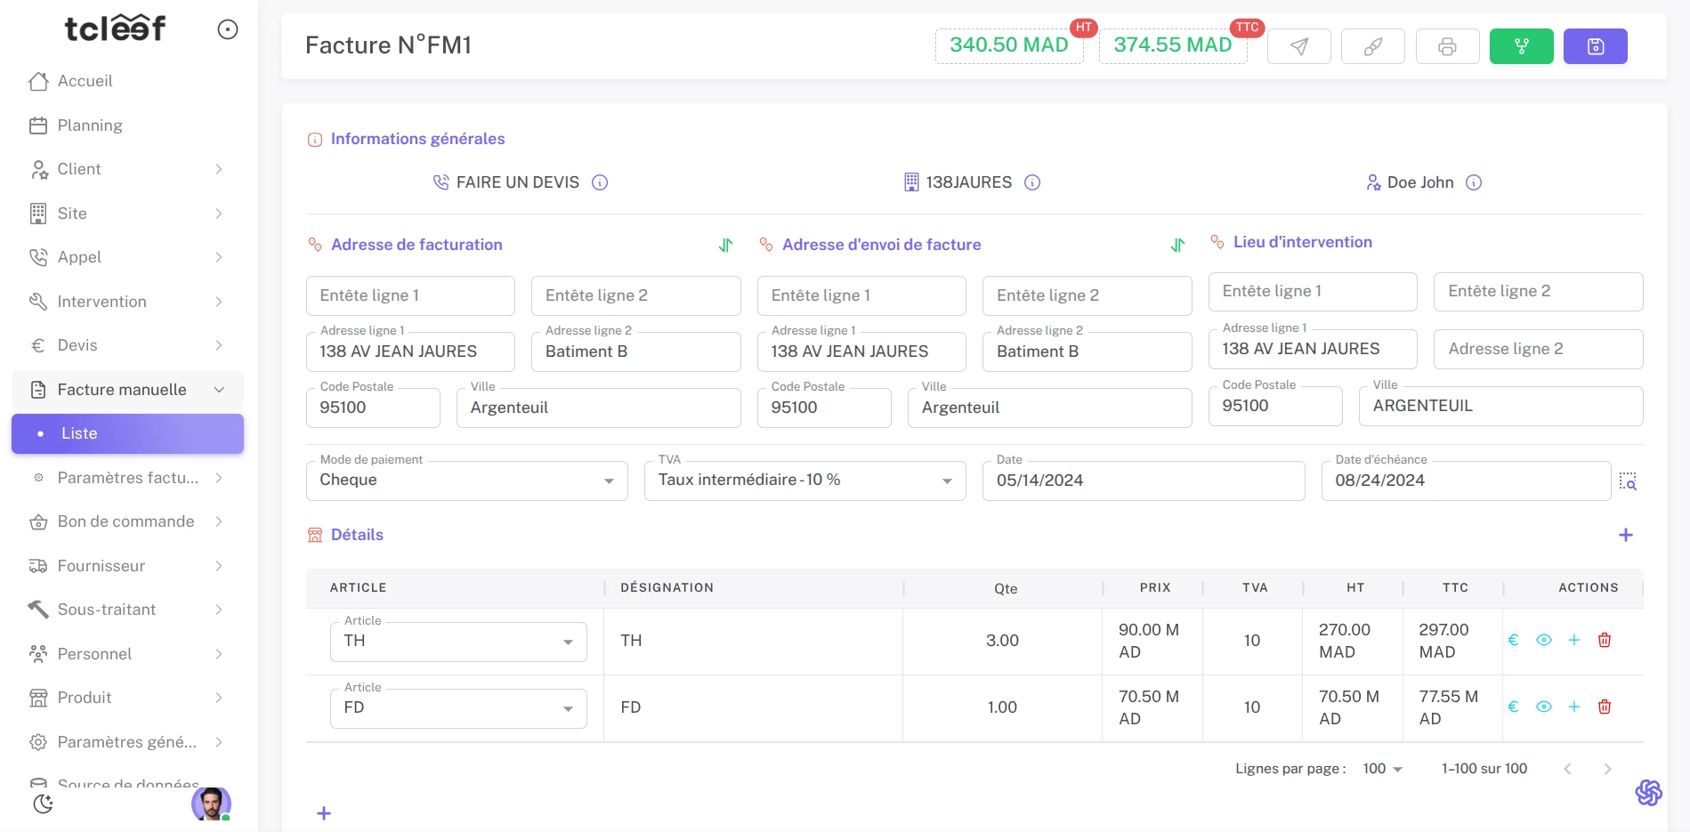Click the printer icon in header
Viewport: 1690px width, 832px height.
click(x=1447, y=46)
